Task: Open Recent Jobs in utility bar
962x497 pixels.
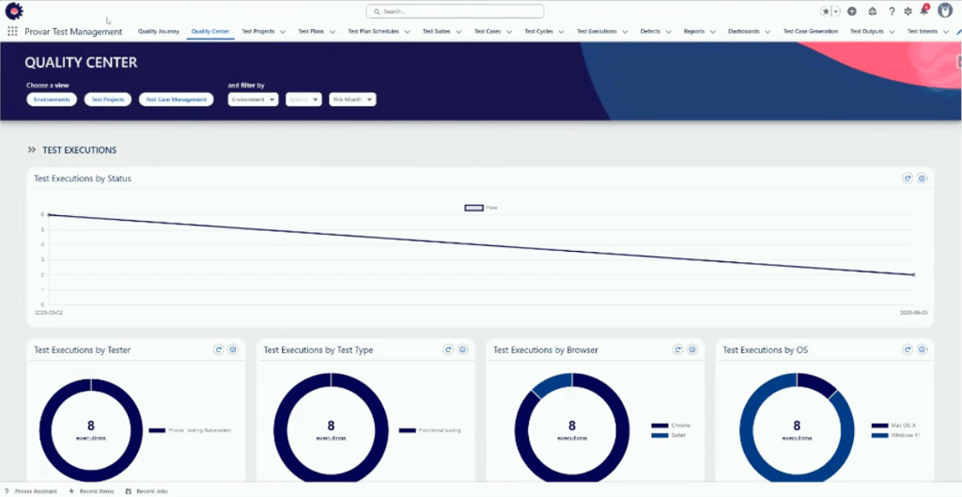Action: 146,491
